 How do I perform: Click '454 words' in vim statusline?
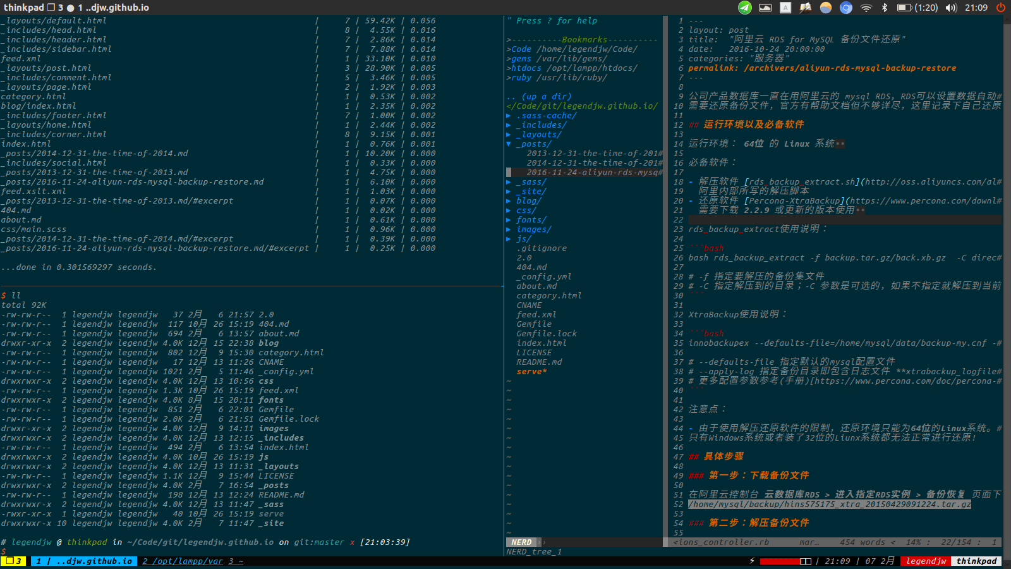click(863, 542)
